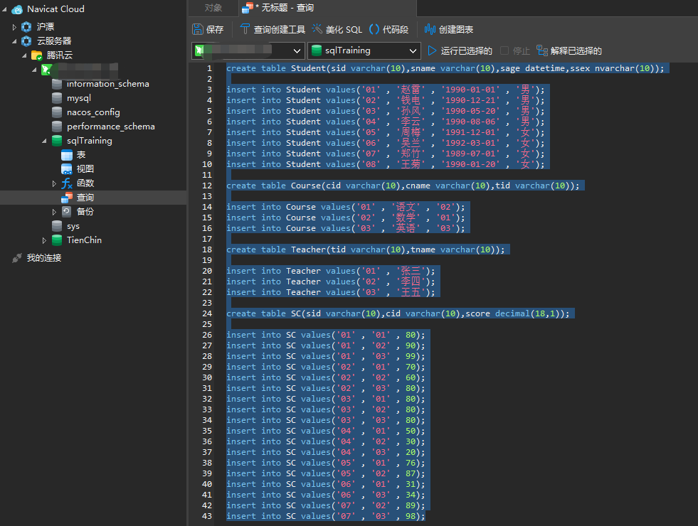698x526 pixels.
Task: Click the disabled Stop (停止) checkbox
Action: [x=504, y=51]
